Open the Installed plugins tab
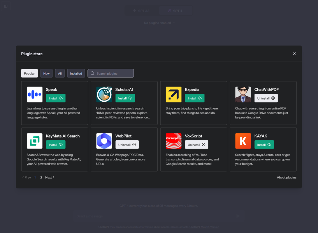The width and height of the screenshot is (318, 233). click(76, 73)
